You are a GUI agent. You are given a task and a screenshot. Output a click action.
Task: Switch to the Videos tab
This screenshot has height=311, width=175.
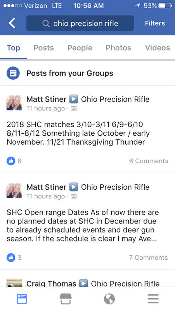click(x=158, y=48)
